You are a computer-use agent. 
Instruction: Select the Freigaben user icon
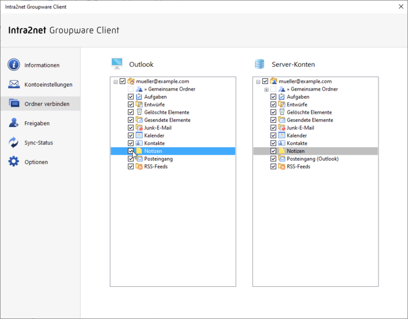[x=14, y=123]
